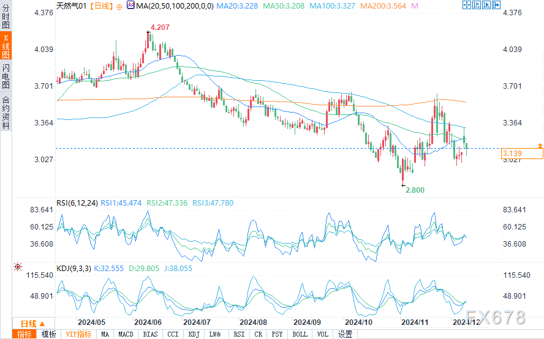Screen dimensions: 544x339
Task: Click the MA100:3.327 value label
Action: click(x=333, y=6)
